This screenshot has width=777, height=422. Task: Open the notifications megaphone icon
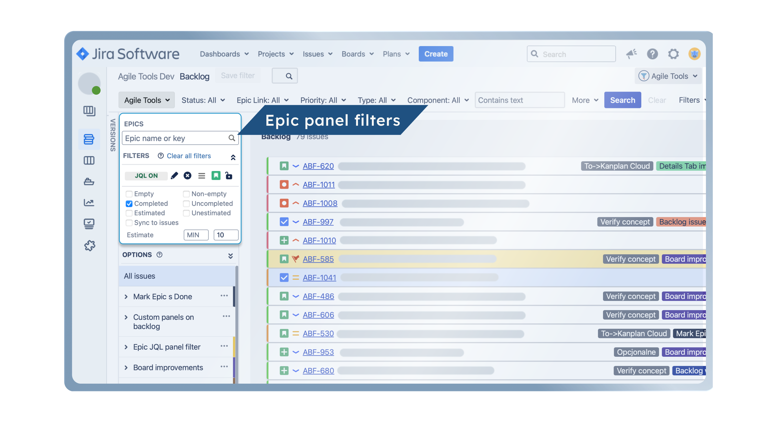(x=631, y=54)
